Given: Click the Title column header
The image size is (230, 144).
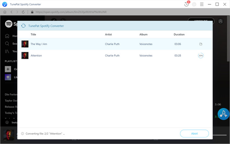Looking at the screenshot, I should coord(33,34).
